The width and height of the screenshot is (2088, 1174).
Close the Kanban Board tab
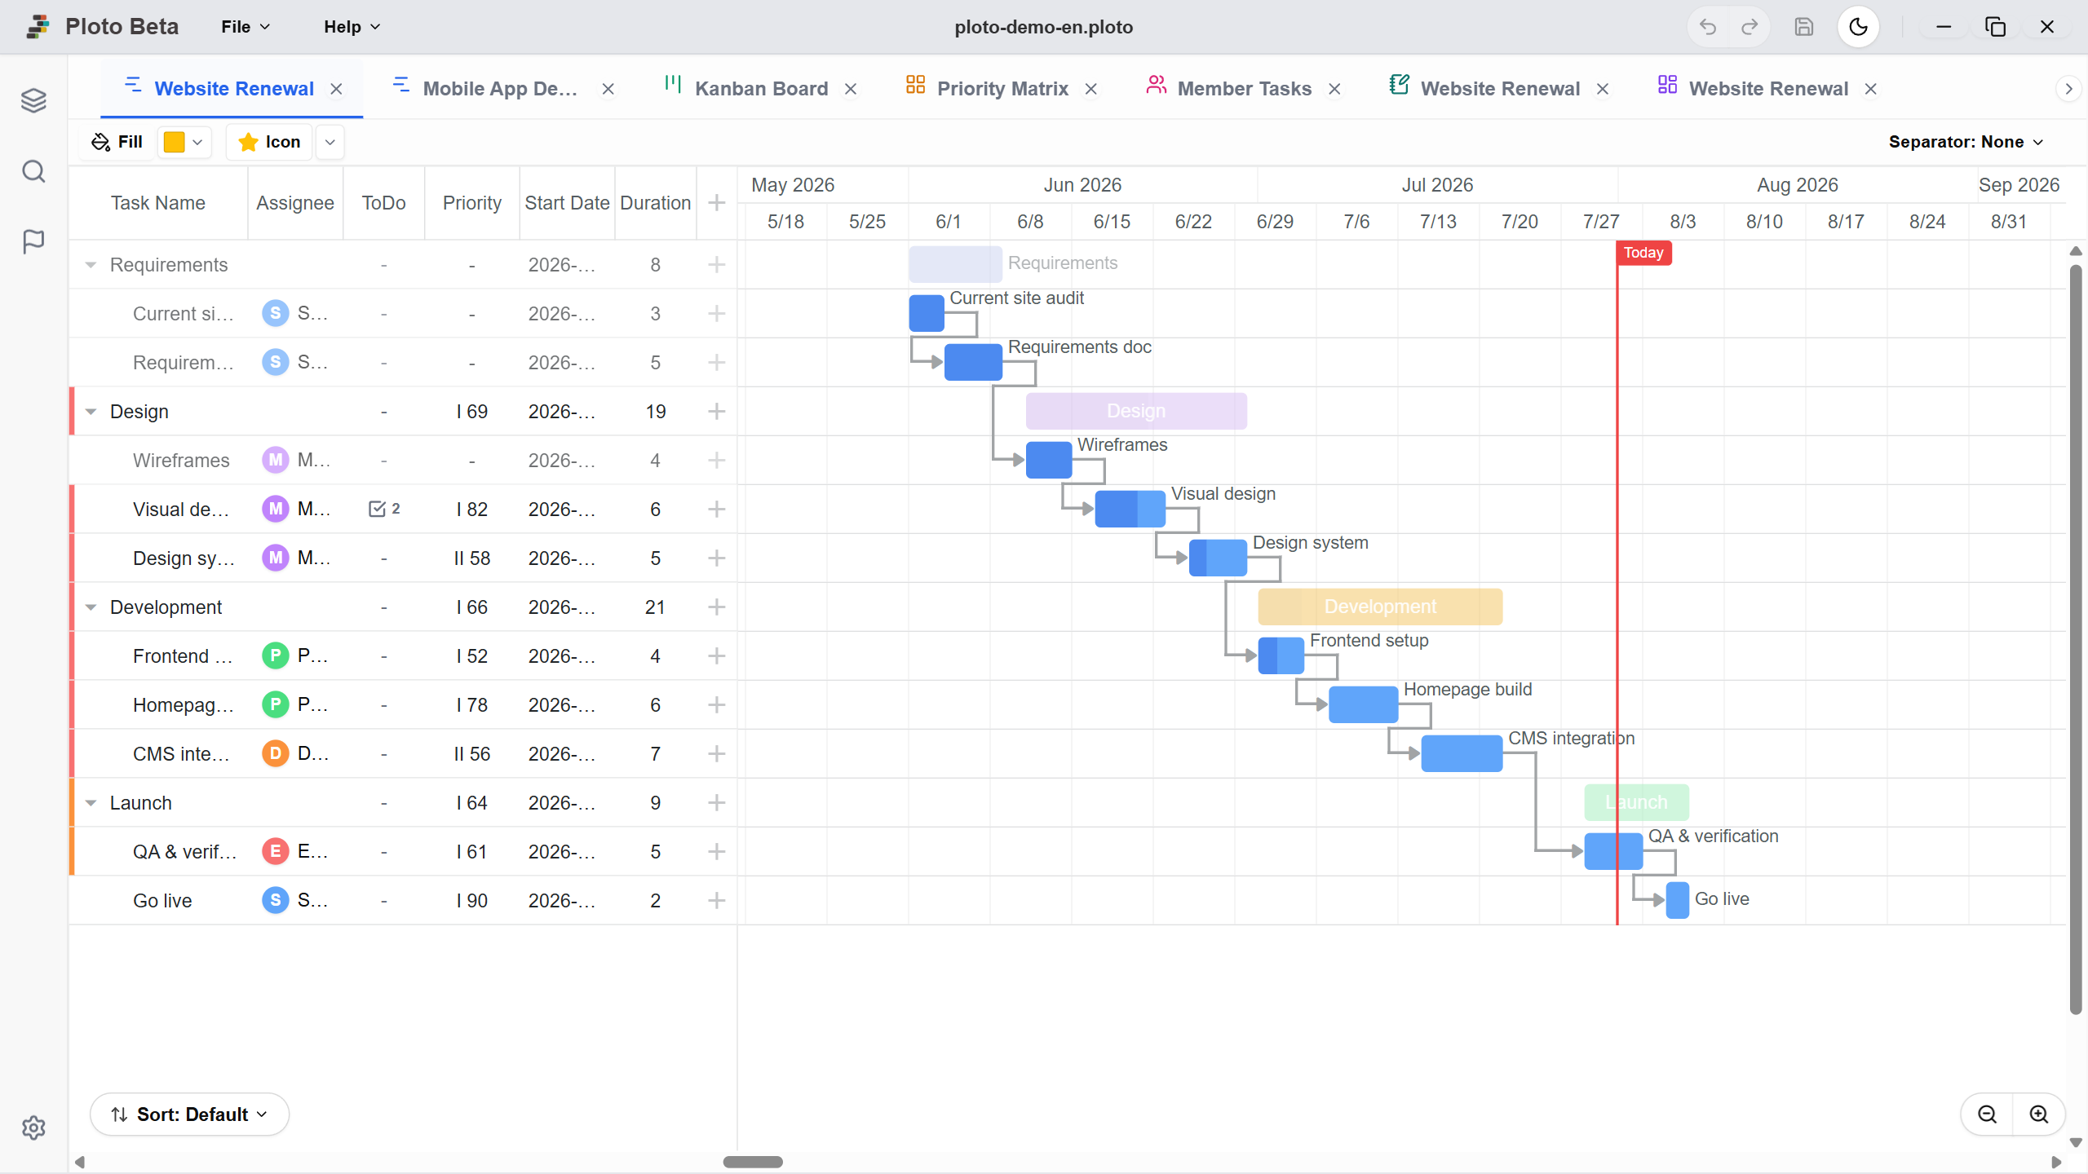(851, 89)
